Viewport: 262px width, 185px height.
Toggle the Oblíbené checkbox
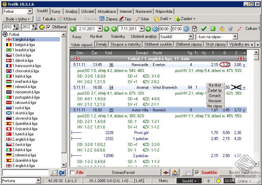point(49,27)
